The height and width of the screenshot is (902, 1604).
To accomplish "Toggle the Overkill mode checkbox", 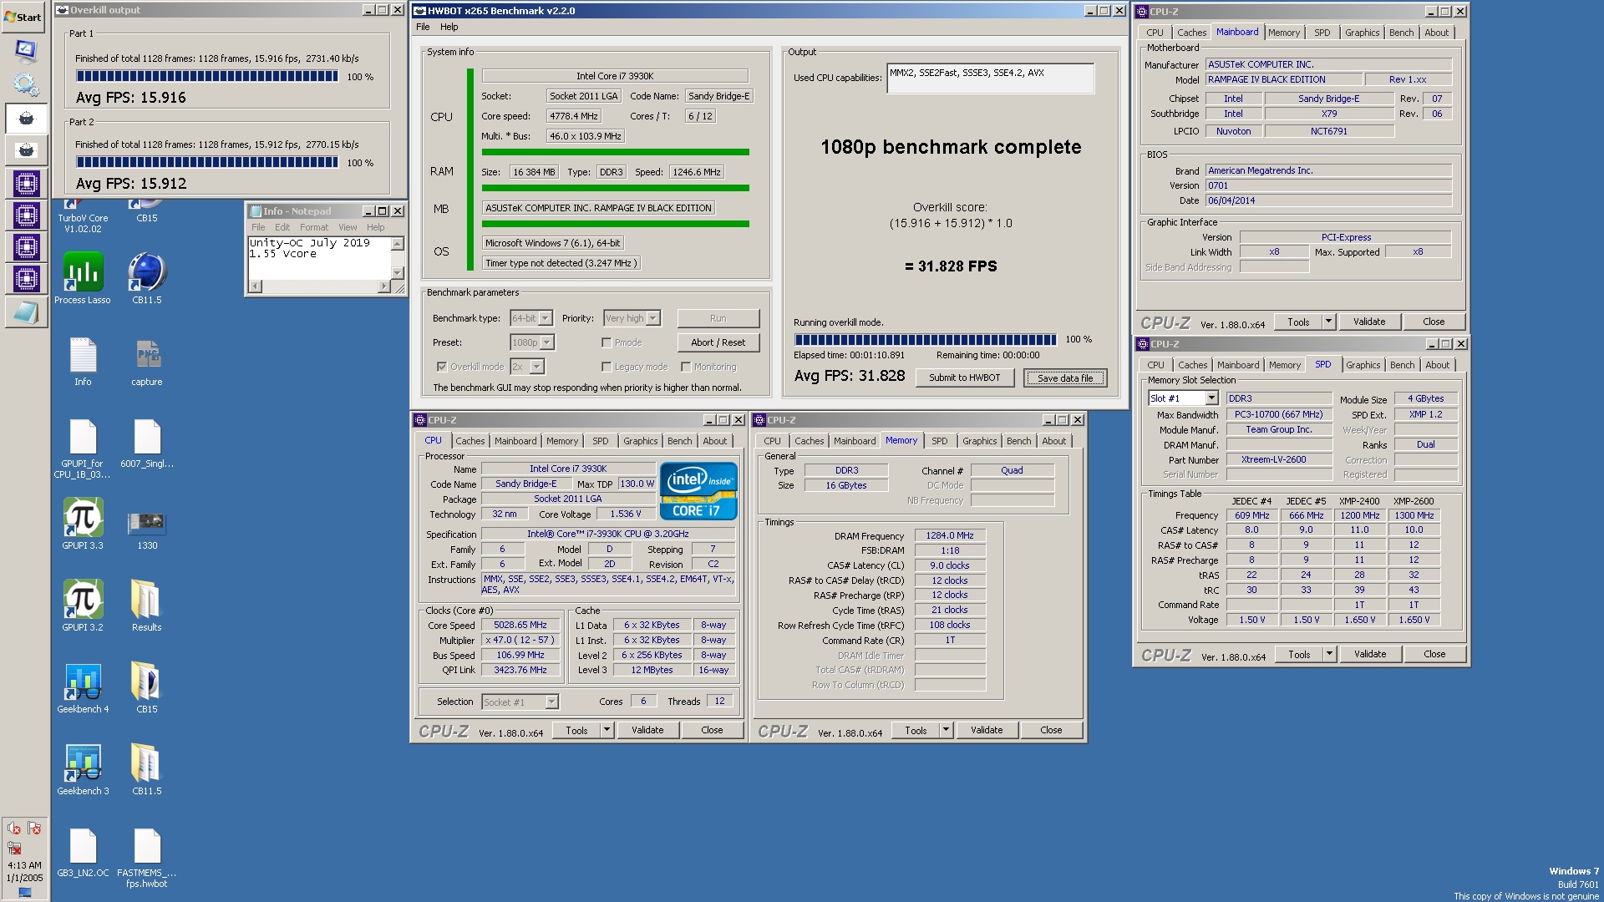I will pyautogui.click(x=442, y=367).
